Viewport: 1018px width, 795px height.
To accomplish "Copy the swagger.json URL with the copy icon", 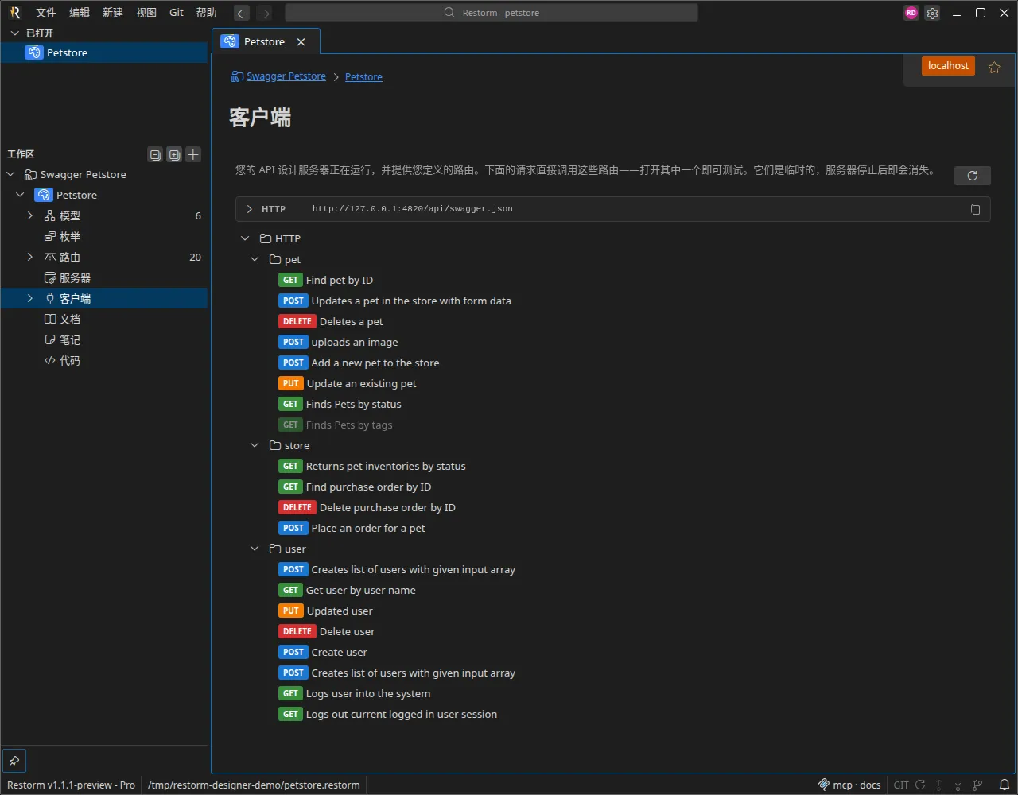I will [976, 209].
